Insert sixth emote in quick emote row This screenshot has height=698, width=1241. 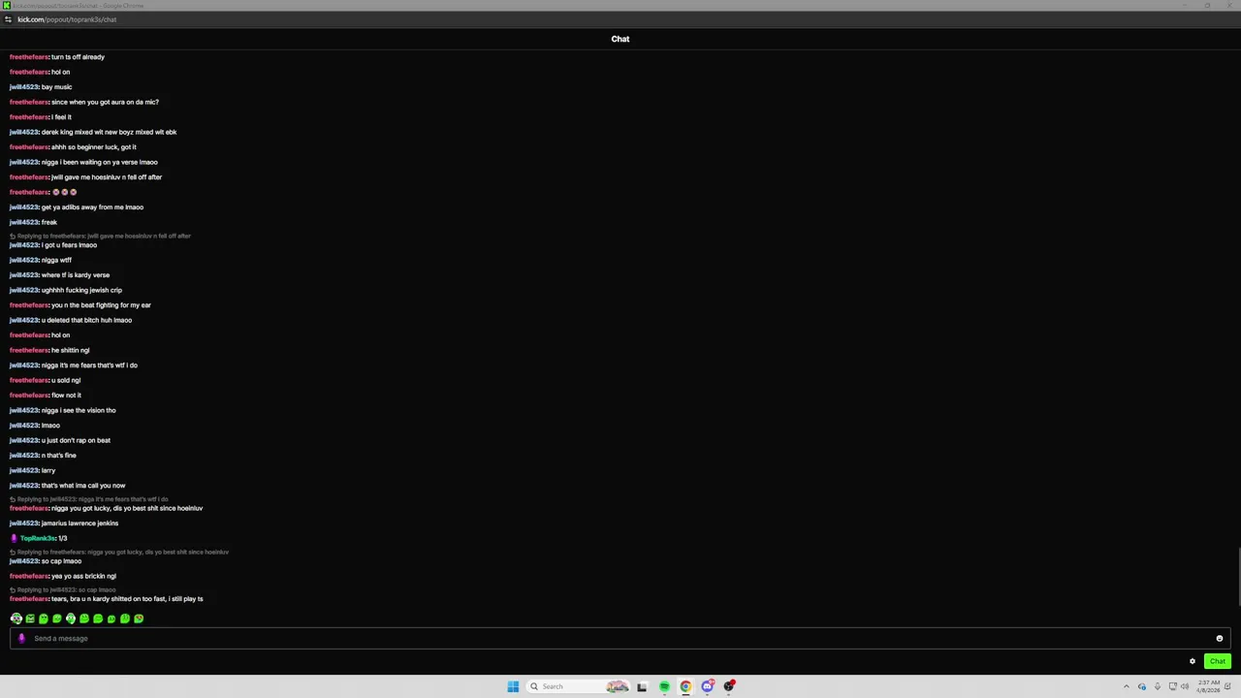tap(84, 619)
